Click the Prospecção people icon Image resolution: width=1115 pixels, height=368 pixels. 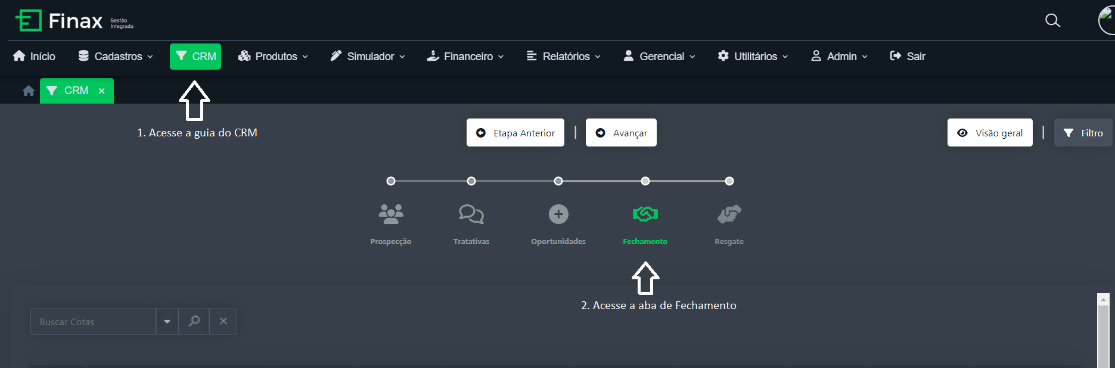tap(391, 214)
